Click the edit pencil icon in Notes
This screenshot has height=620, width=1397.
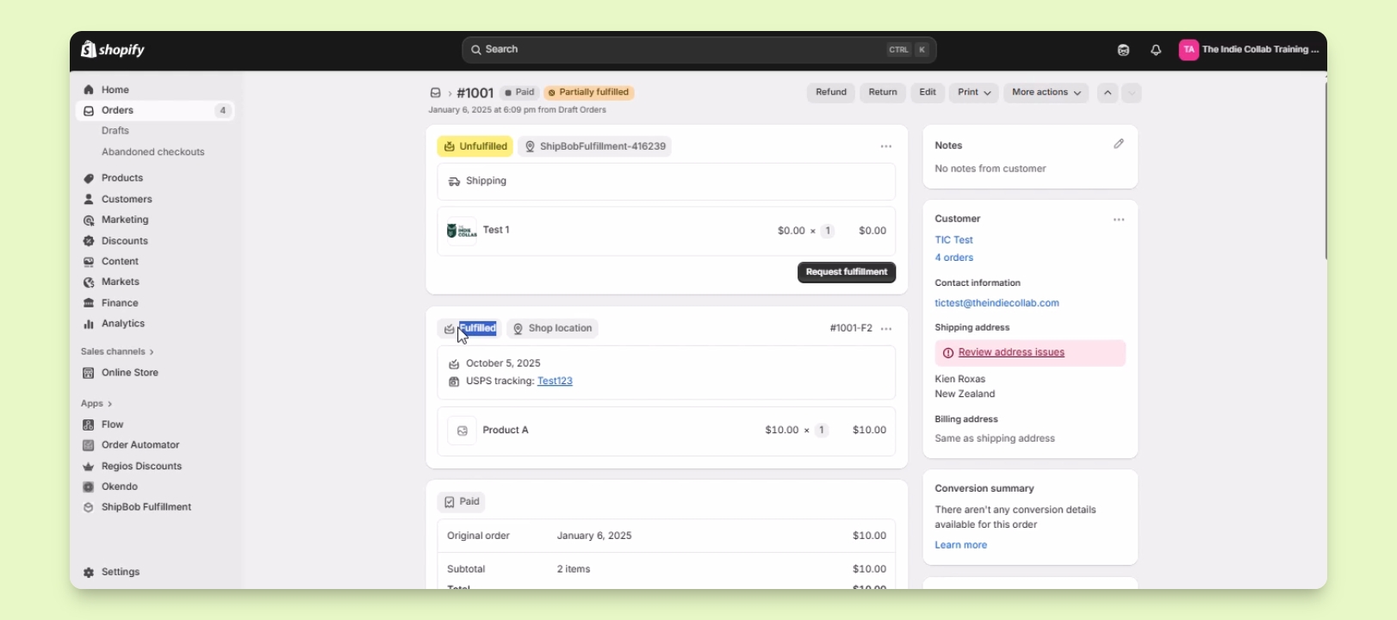[x=1119, y=145]
